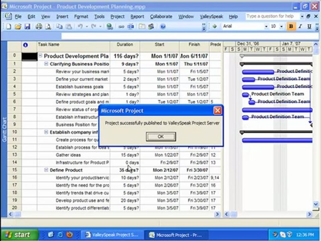Viewport: 321px width, 241px height.
Task: Click OK in the Microsoft Project dialog
Action: [x=161, y=137]
